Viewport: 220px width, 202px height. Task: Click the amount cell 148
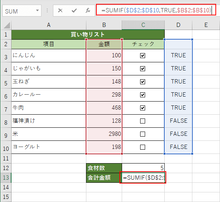pyautogui.click(x=104, y=82)
